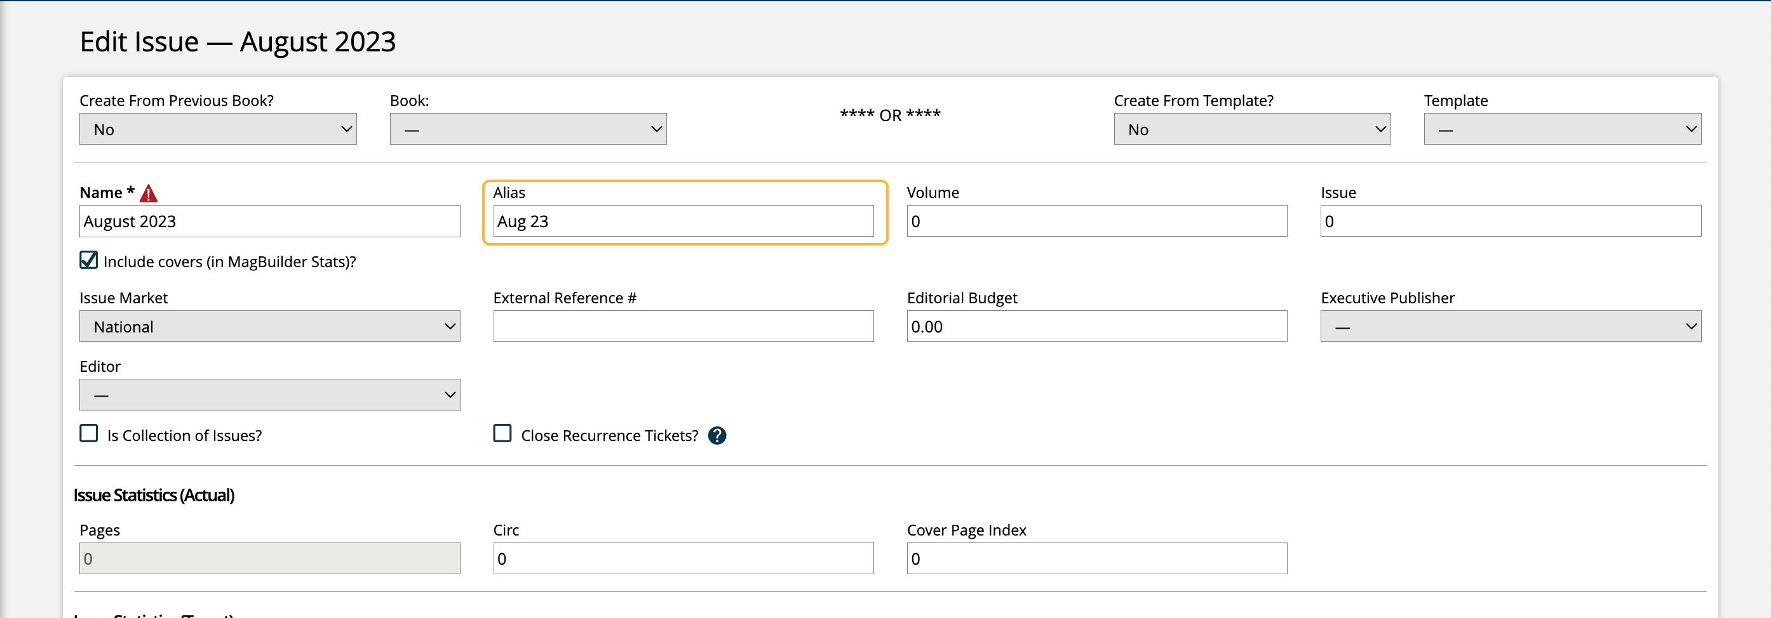This screenshot has width=1771, height=618.
Task: Click the Editorial Budget field
Action: (1096, 326)
